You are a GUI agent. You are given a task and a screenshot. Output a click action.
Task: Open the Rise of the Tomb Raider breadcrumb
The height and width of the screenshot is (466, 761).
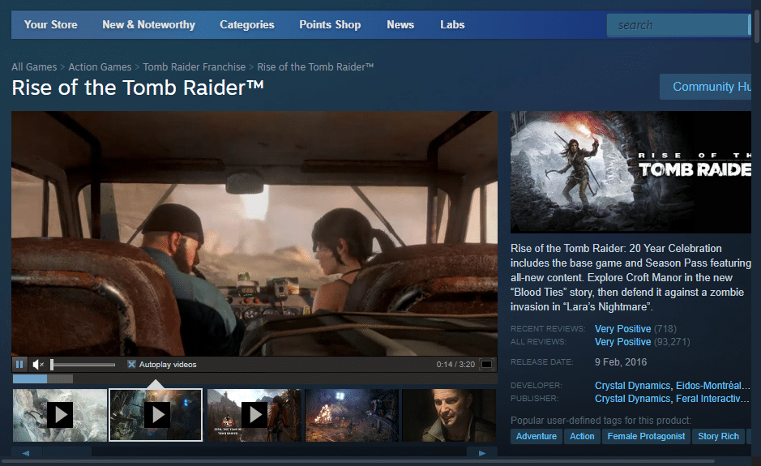pos(315,67)
